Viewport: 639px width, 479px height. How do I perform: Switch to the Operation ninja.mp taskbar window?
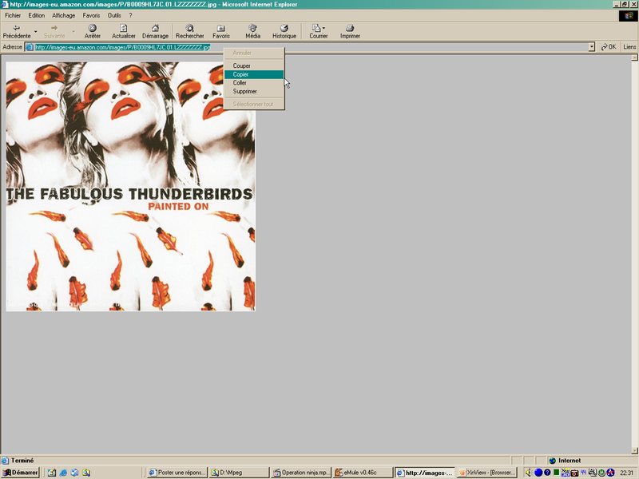click(301, 473)
